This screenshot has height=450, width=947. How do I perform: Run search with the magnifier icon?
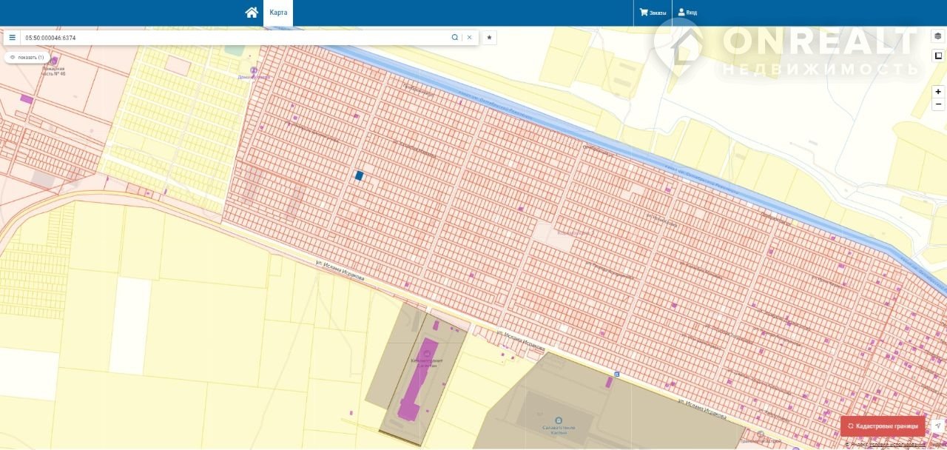[455, 37]
